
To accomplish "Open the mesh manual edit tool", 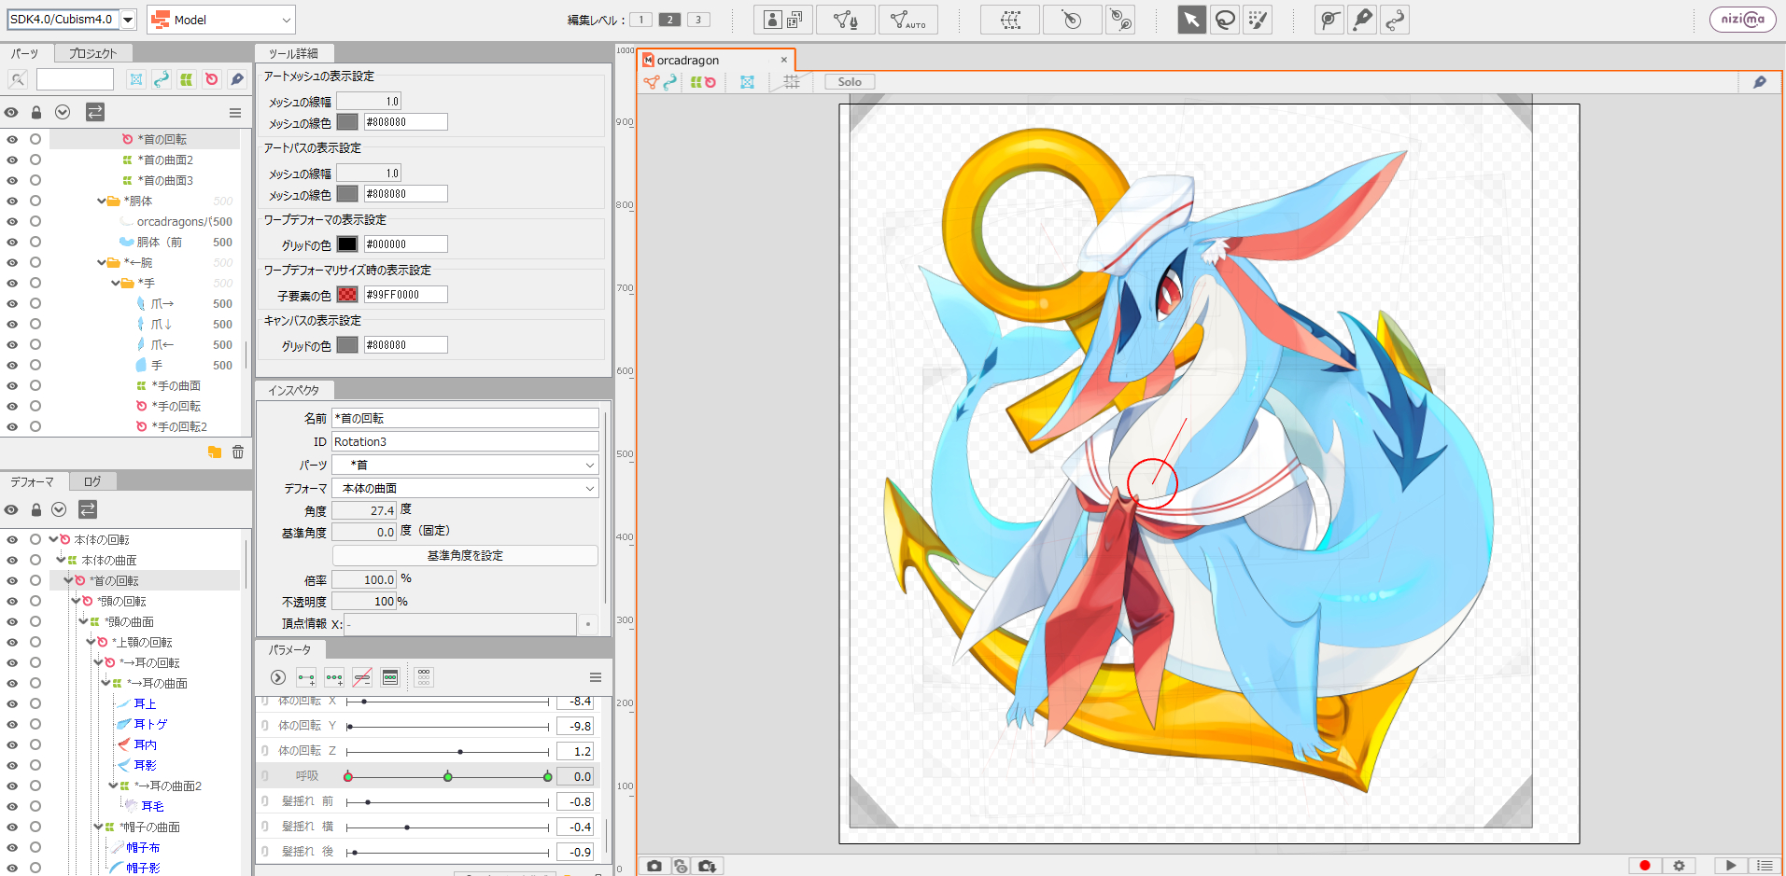I will pos(846,20).
